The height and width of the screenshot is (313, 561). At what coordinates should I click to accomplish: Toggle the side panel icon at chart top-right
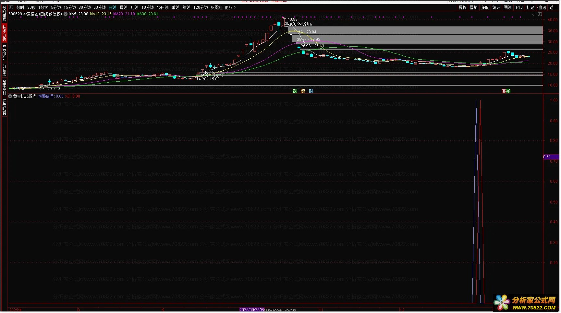[540, 14]
